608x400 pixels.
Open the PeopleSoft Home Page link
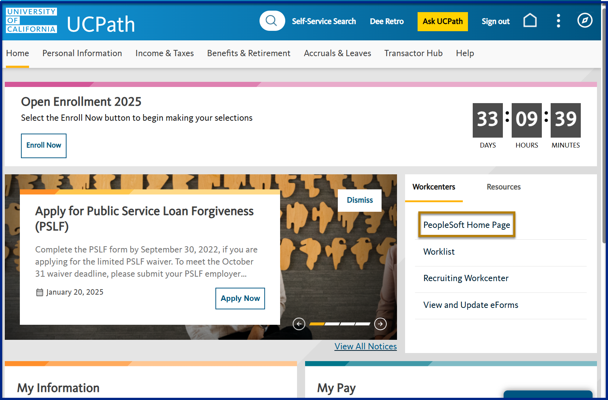click(466, 225)
